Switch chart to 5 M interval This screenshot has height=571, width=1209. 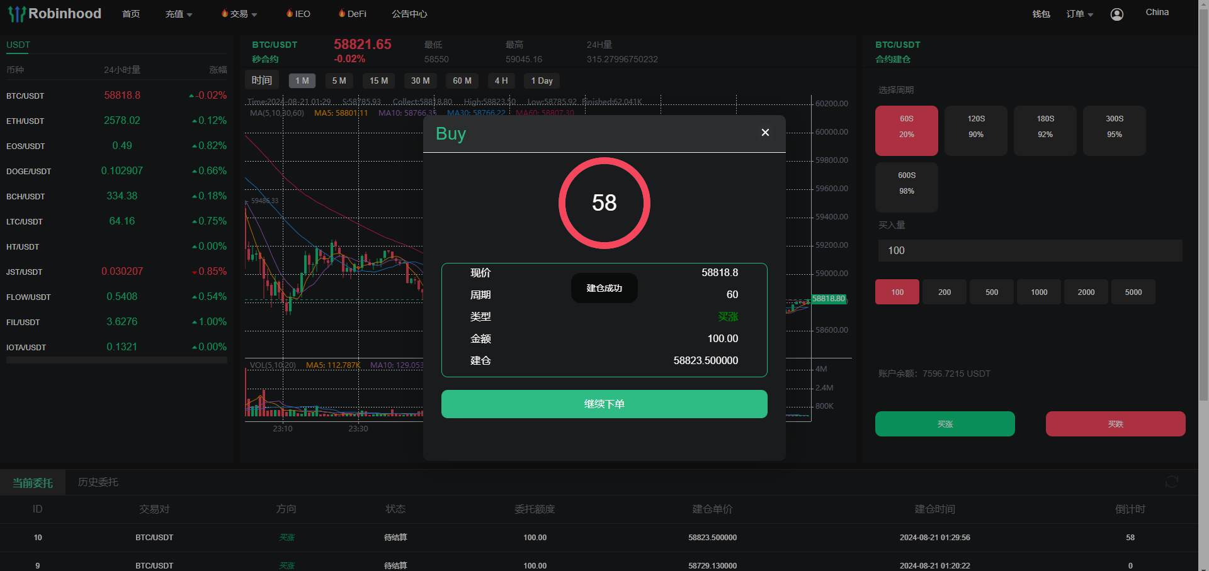pos(339,80)
